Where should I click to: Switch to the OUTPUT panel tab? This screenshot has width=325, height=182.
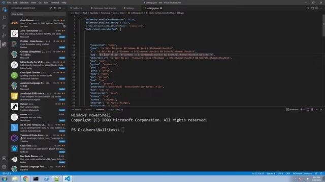tap(88, 110)
